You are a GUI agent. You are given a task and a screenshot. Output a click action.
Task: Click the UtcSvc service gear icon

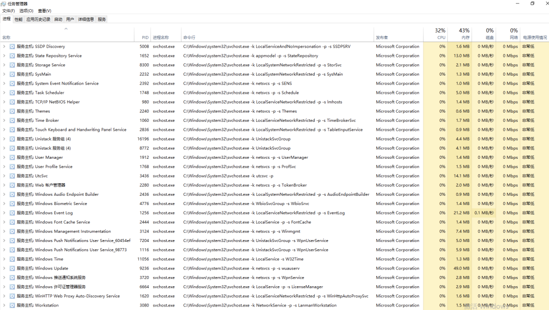click(x=12, y=176)
